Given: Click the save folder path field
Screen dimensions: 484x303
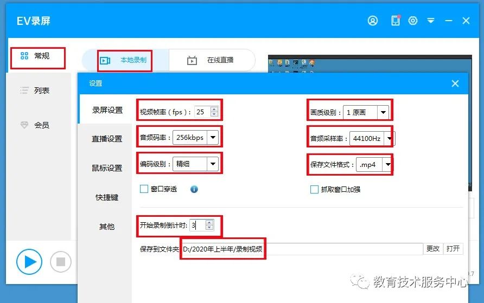Looking at the screenshot, I should (302, 249).
